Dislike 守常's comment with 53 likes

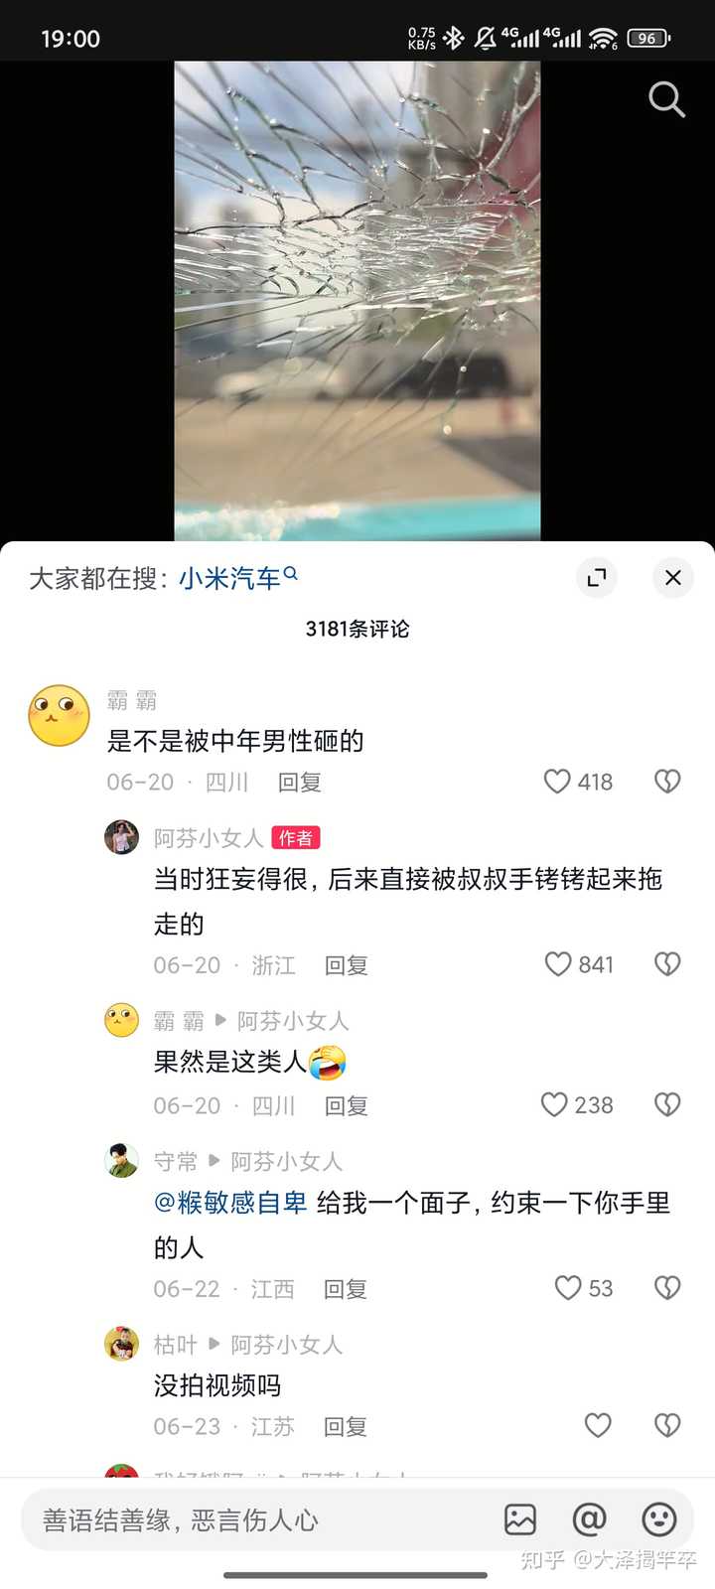click(x=667, y=1288)
